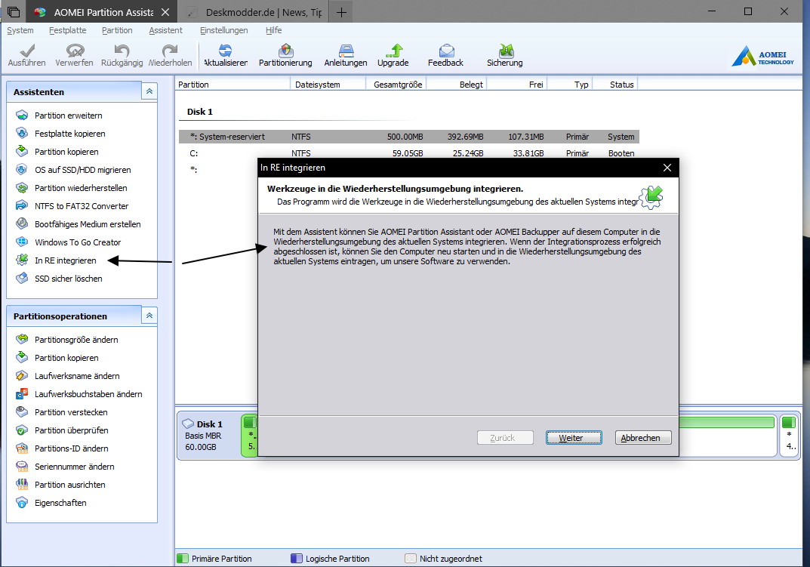Click the Logische Partition blue legend swatch
Screen dimensions: 810x567
coord(297,558)
